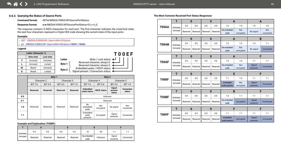The image size is (281, 158).
Task: Click the 'Legend:' label
Action: 22,49
